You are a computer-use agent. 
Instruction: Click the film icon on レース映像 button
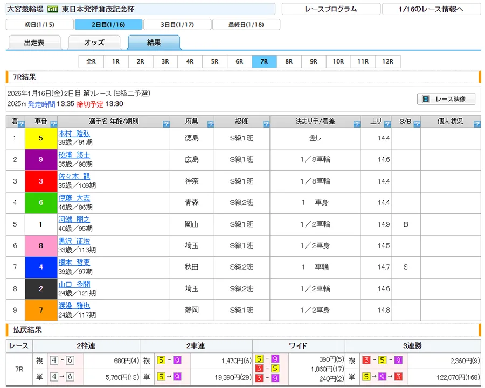click(x=426, y=99)
